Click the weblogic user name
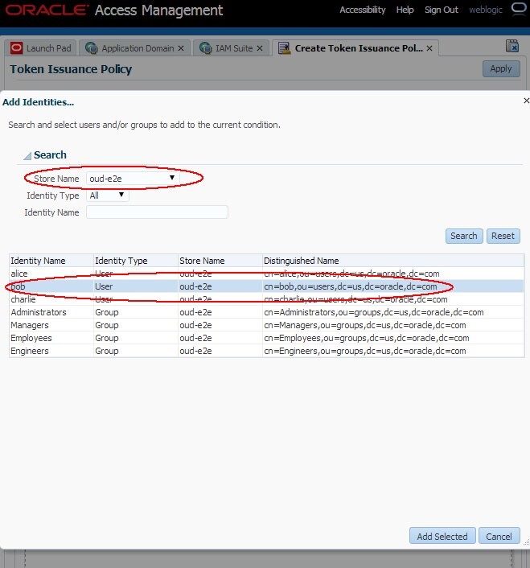This screenshot has width=530, height=568. coord(486,10)
